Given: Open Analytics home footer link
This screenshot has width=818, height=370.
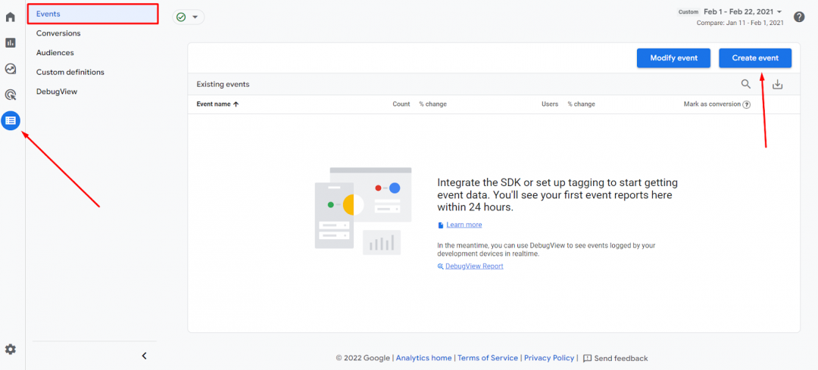Looking at the screenshot, I should coord(423,358).
